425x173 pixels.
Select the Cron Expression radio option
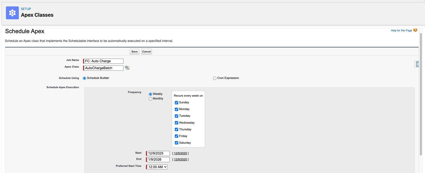click(215, 78)
